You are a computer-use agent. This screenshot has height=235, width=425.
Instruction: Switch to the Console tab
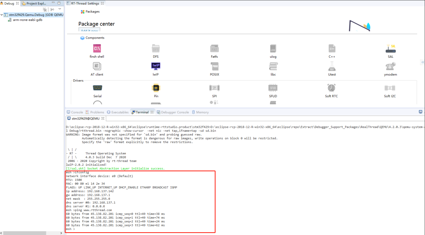tap(75, 112)
